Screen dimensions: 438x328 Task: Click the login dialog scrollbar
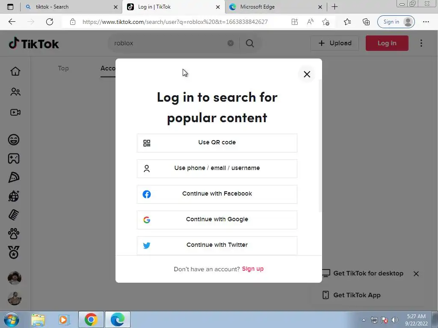pos(320,146)
